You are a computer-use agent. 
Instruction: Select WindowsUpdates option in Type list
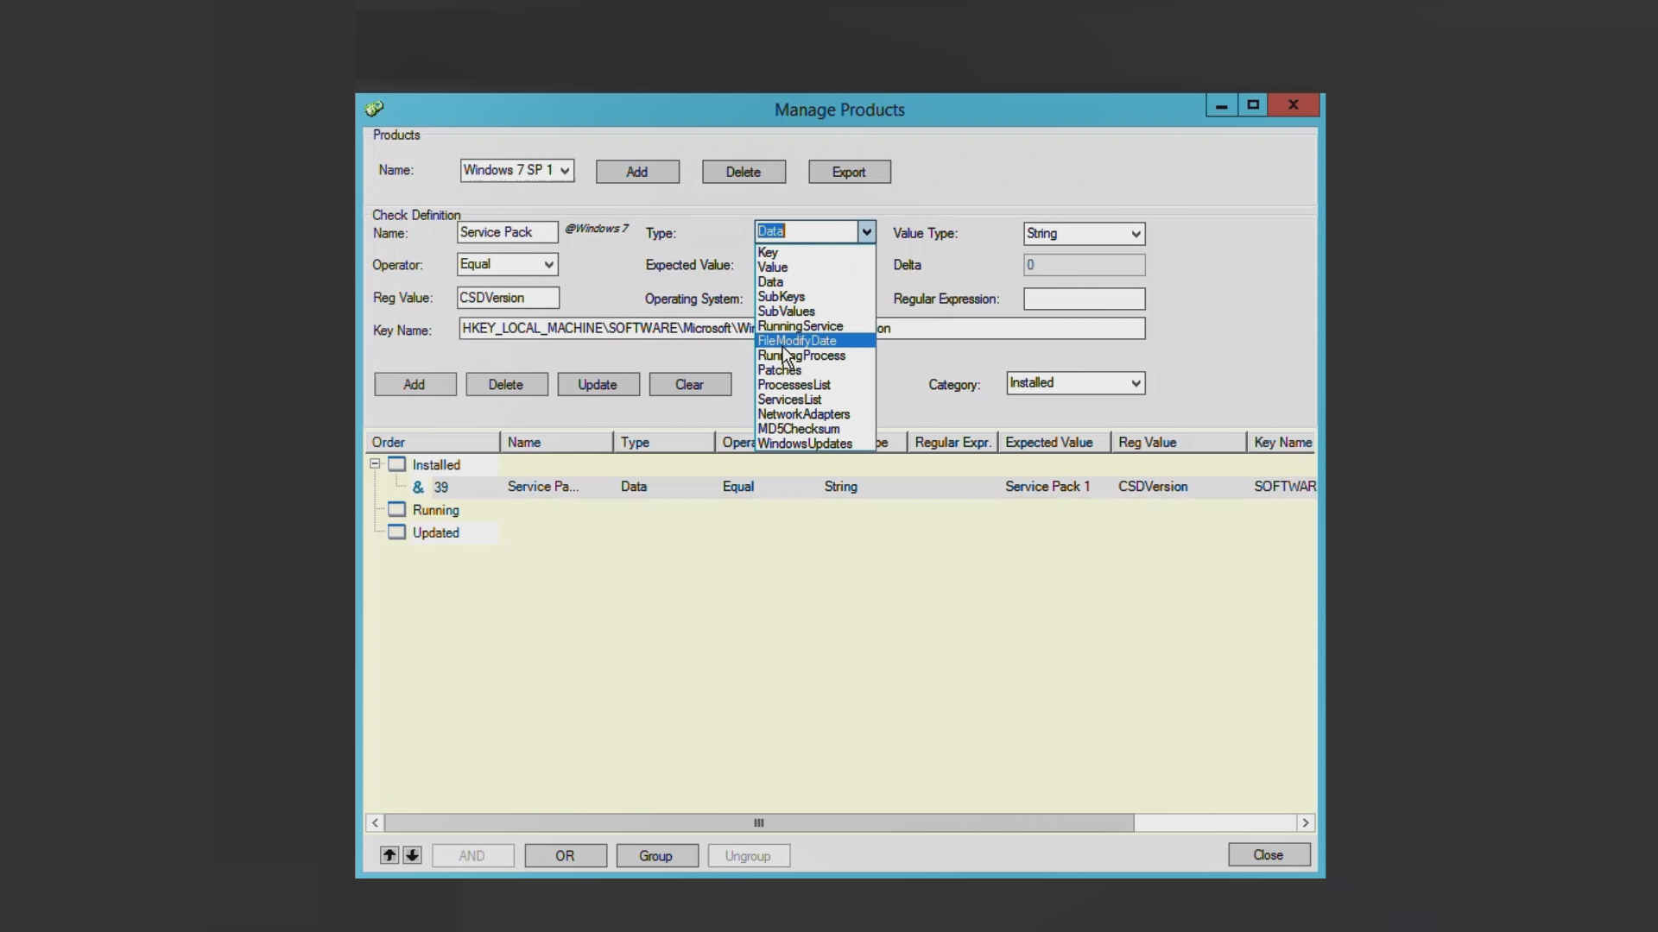coord(805,444)
